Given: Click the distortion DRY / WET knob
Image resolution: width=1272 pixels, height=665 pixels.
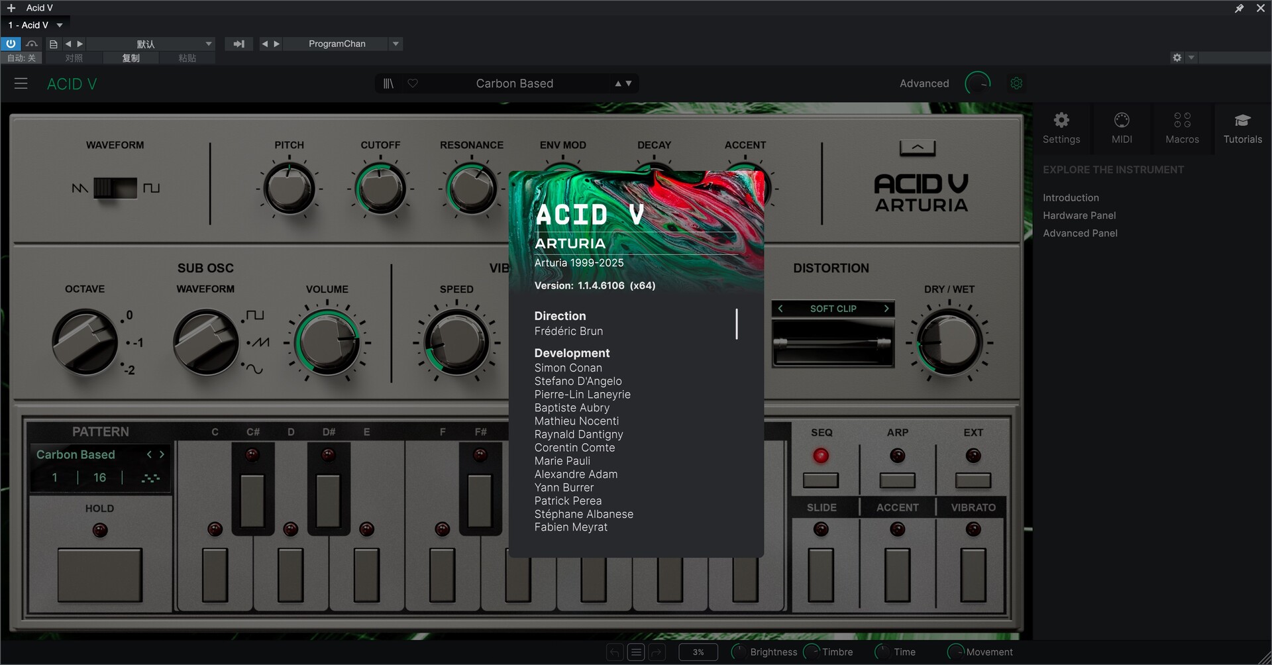Looking at the screenshot, I should 949,342.
